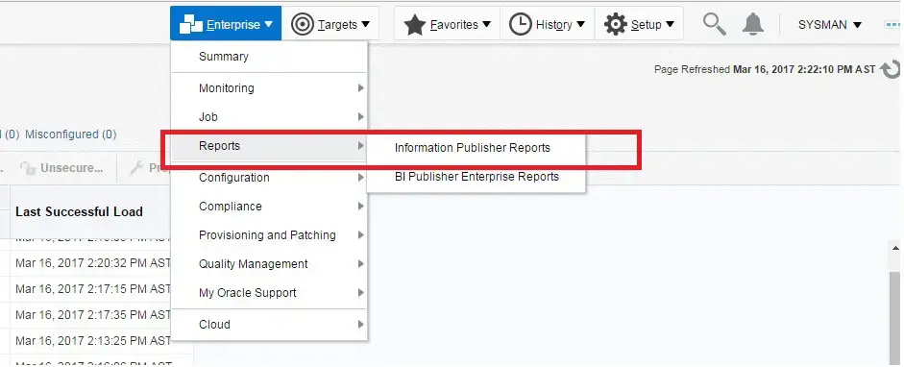Expand the Configuration submenu
The height and width of the screenshot is (367, 904).
point(269,178)
